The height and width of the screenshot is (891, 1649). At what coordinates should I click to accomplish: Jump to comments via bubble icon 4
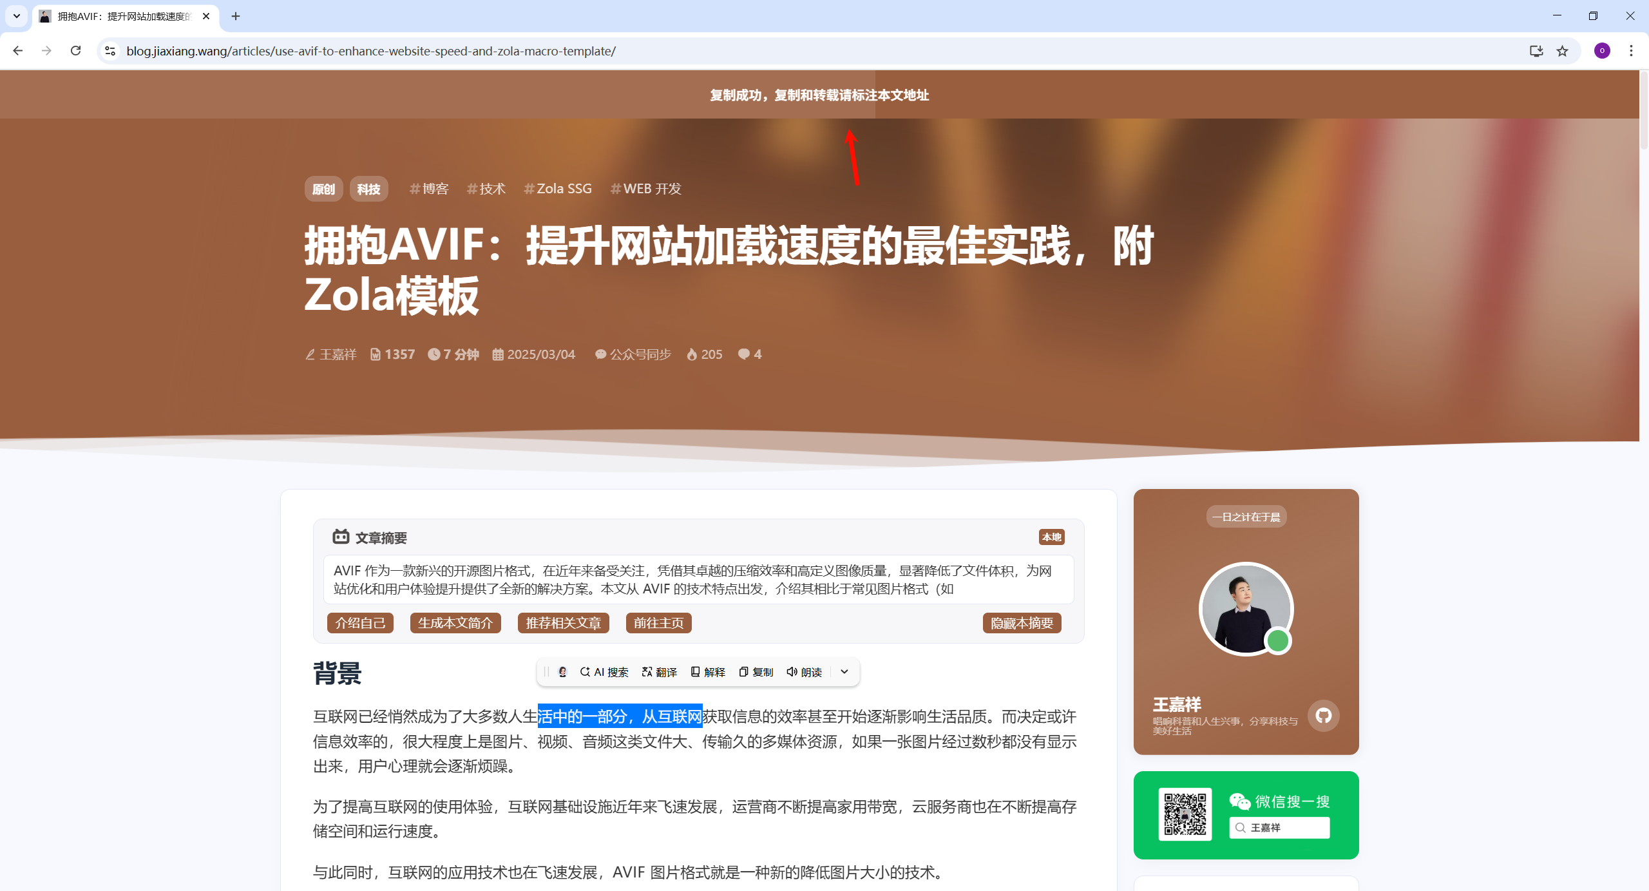pyautogui.click(x=750, y=354)
